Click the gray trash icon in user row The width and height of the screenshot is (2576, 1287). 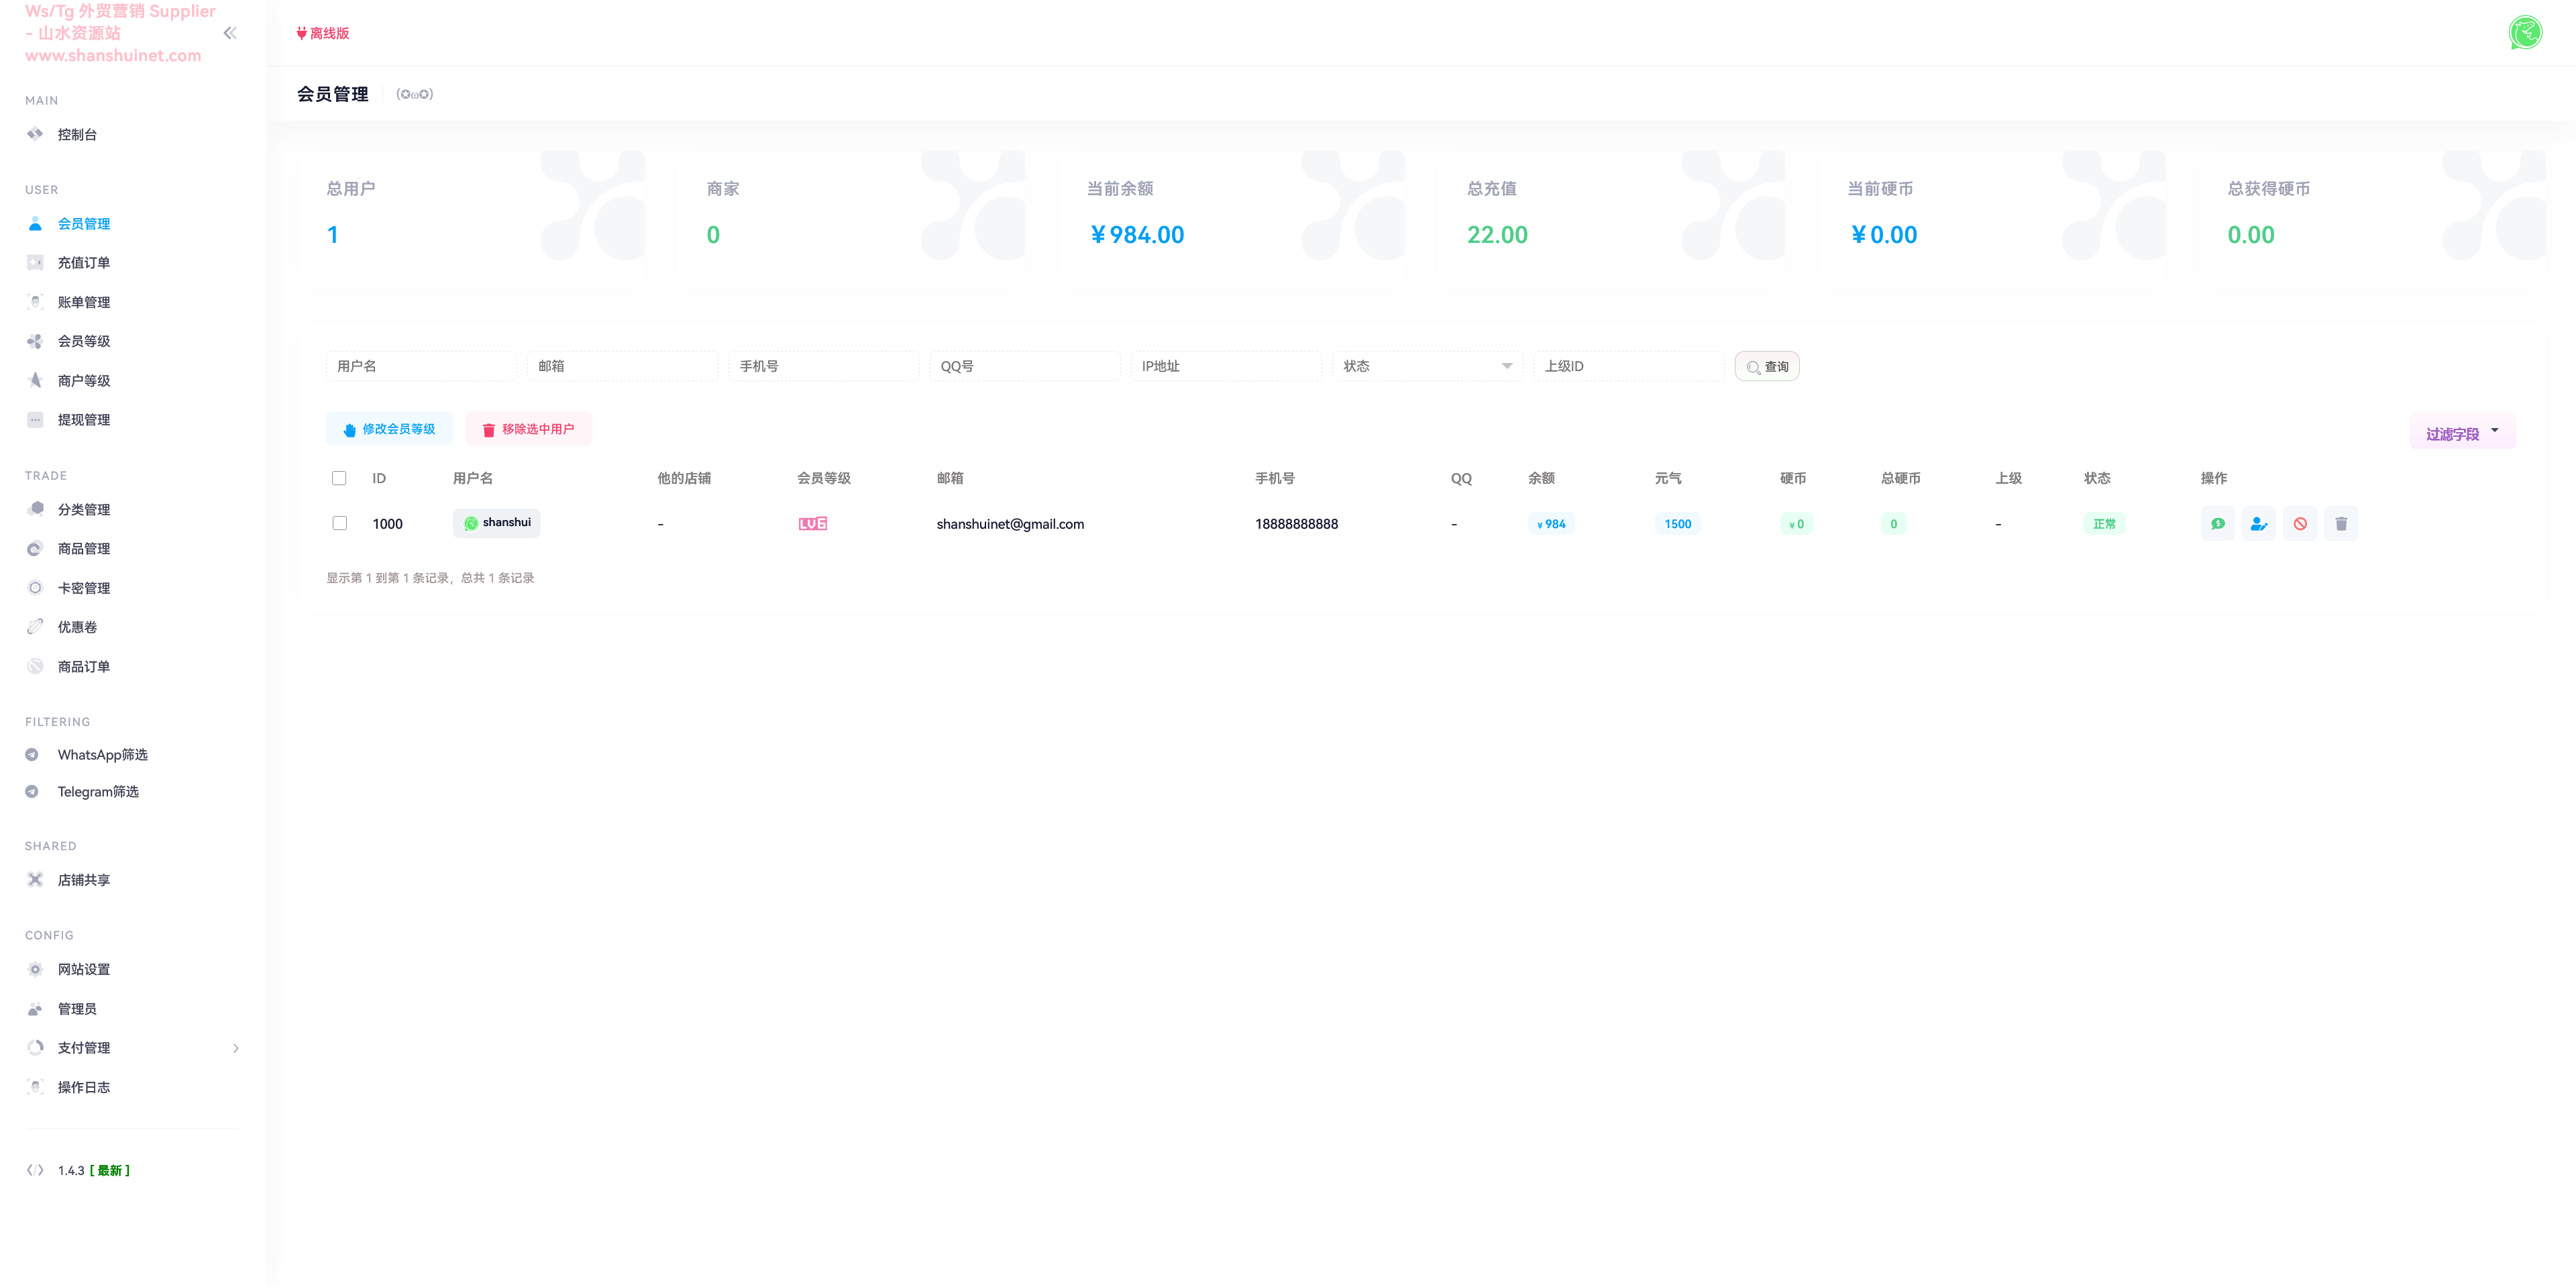(2340, 524)
